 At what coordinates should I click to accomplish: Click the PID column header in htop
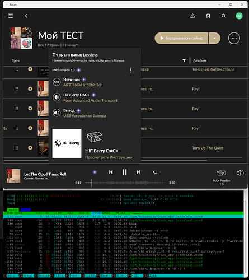[x=10, y=213]
